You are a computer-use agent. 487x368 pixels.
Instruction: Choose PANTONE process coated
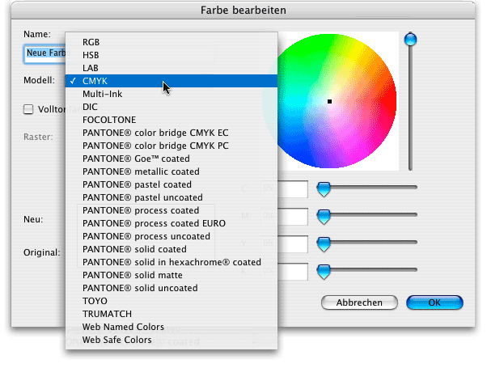(x=172, y=210)
